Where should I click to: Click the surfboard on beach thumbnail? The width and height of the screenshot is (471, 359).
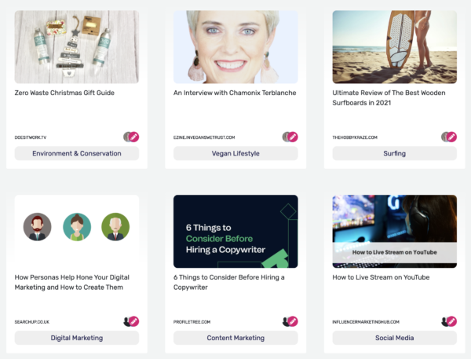click(x=394, y=47)
